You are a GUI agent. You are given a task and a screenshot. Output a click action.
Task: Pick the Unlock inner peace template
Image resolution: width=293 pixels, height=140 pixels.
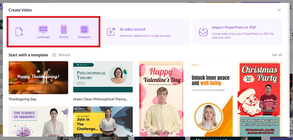pos(210,99)
